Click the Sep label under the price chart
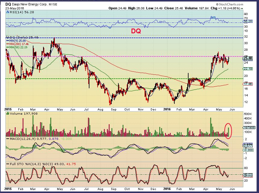 tap(114, 110)
